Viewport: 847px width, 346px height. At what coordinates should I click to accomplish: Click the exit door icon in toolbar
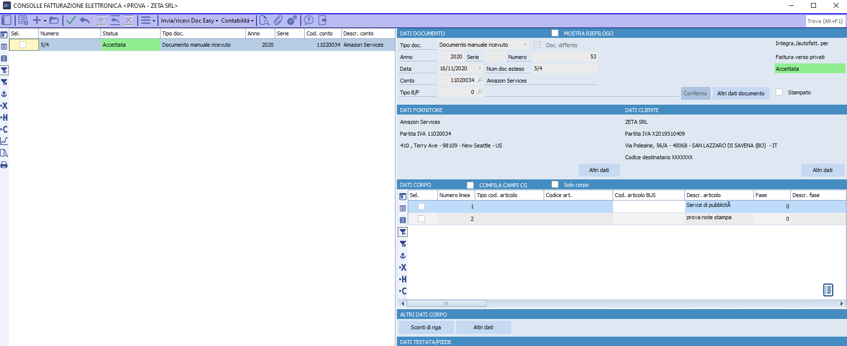click(x=323, y=20)
